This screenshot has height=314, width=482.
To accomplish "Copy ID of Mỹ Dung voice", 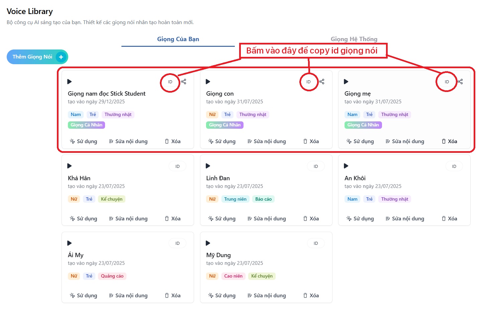I will click(x=315, y=243).
